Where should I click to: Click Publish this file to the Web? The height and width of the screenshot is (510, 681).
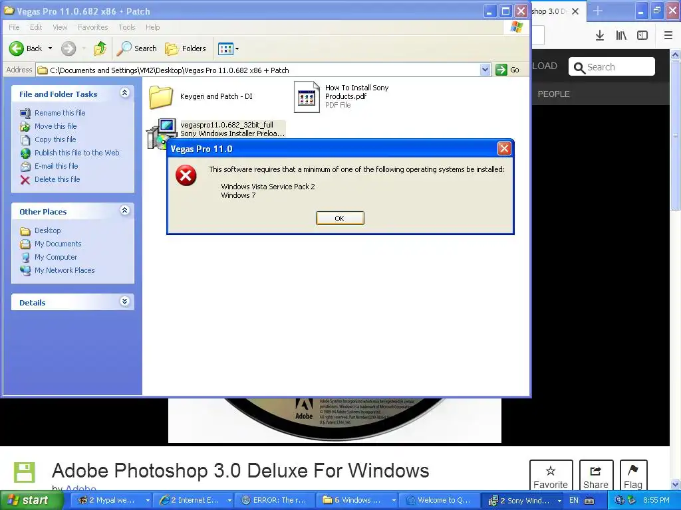point(77,153)
